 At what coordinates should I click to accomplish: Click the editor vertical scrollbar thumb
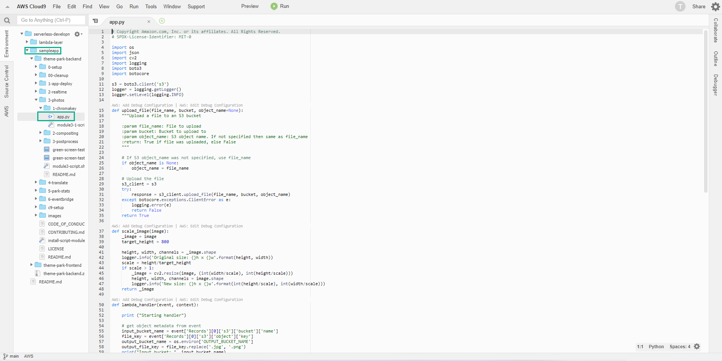click(706, 111)
